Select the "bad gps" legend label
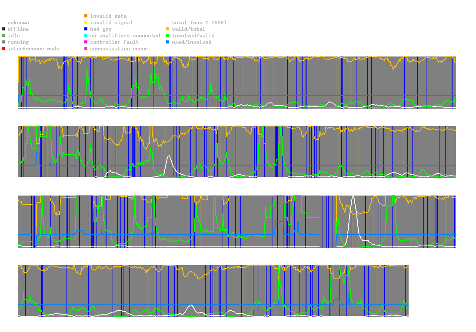The width and height of the screenshot is (476, 332). coord(101,29)
